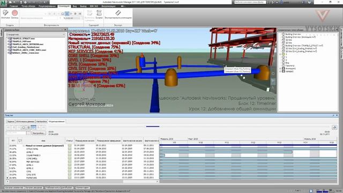Collapse Новый источник данных task row
The height and width of the screenshot is (193, 343).
click(24, 145)
